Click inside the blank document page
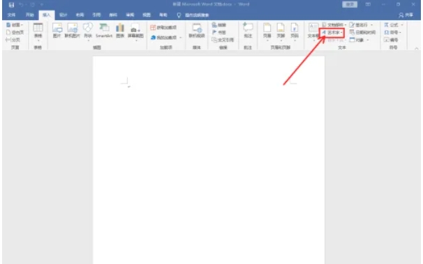The width and height of the screenshot is (423, 264). pyautogui.click(x=209, y=160)
